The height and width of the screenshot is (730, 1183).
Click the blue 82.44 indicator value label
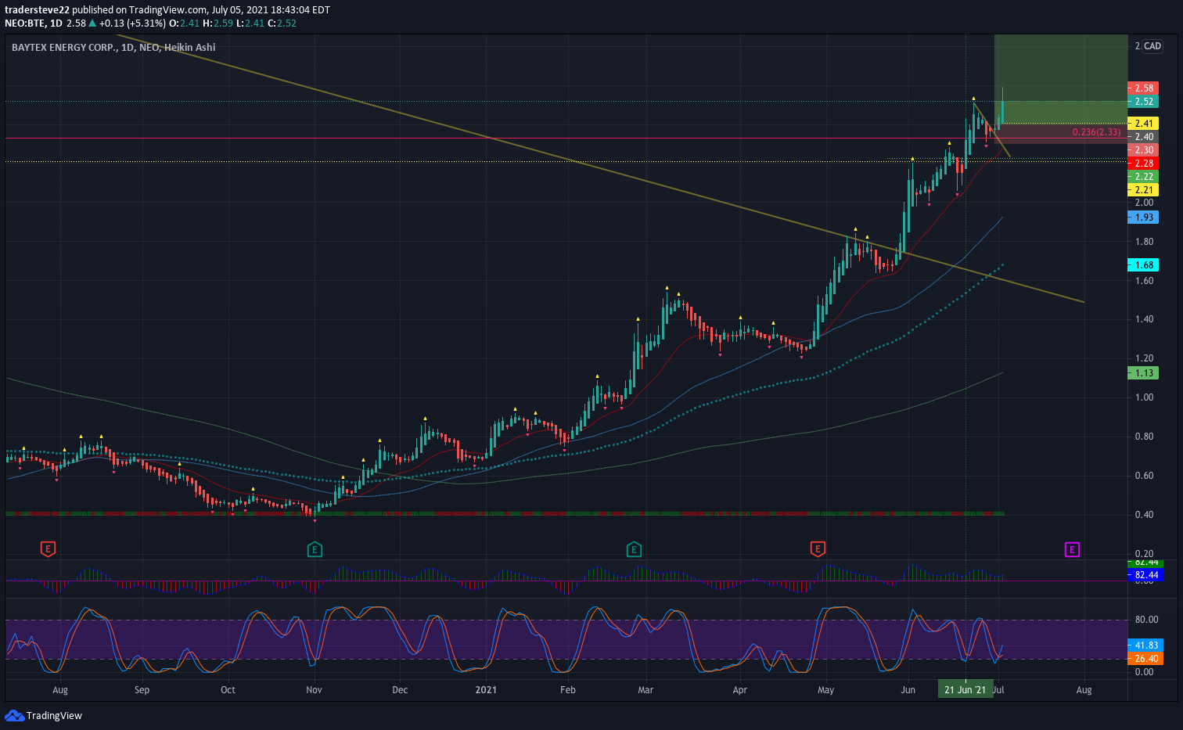1145,575
